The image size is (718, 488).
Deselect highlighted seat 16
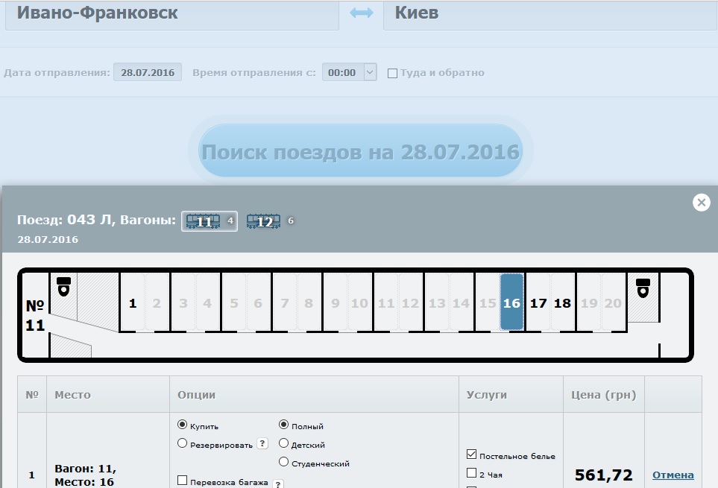tap(511, 302)
